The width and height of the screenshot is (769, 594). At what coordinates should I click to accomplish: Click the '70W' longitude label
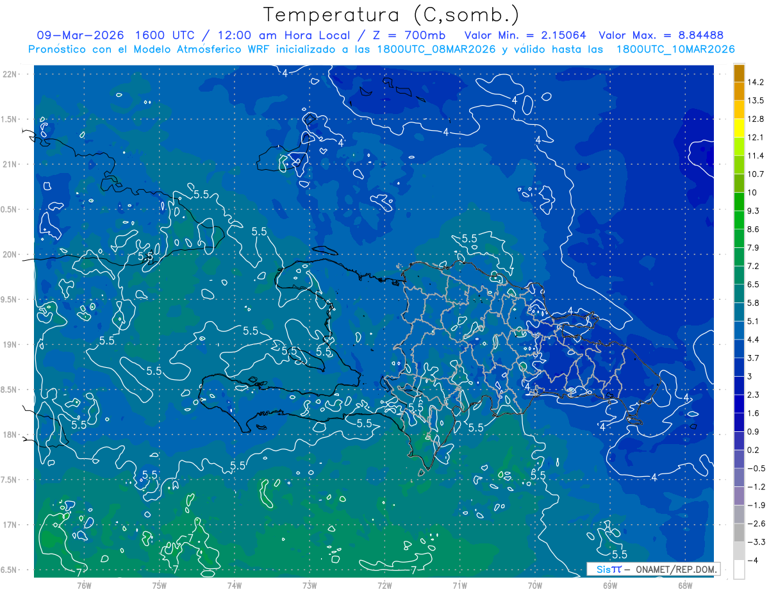(535, 586)
